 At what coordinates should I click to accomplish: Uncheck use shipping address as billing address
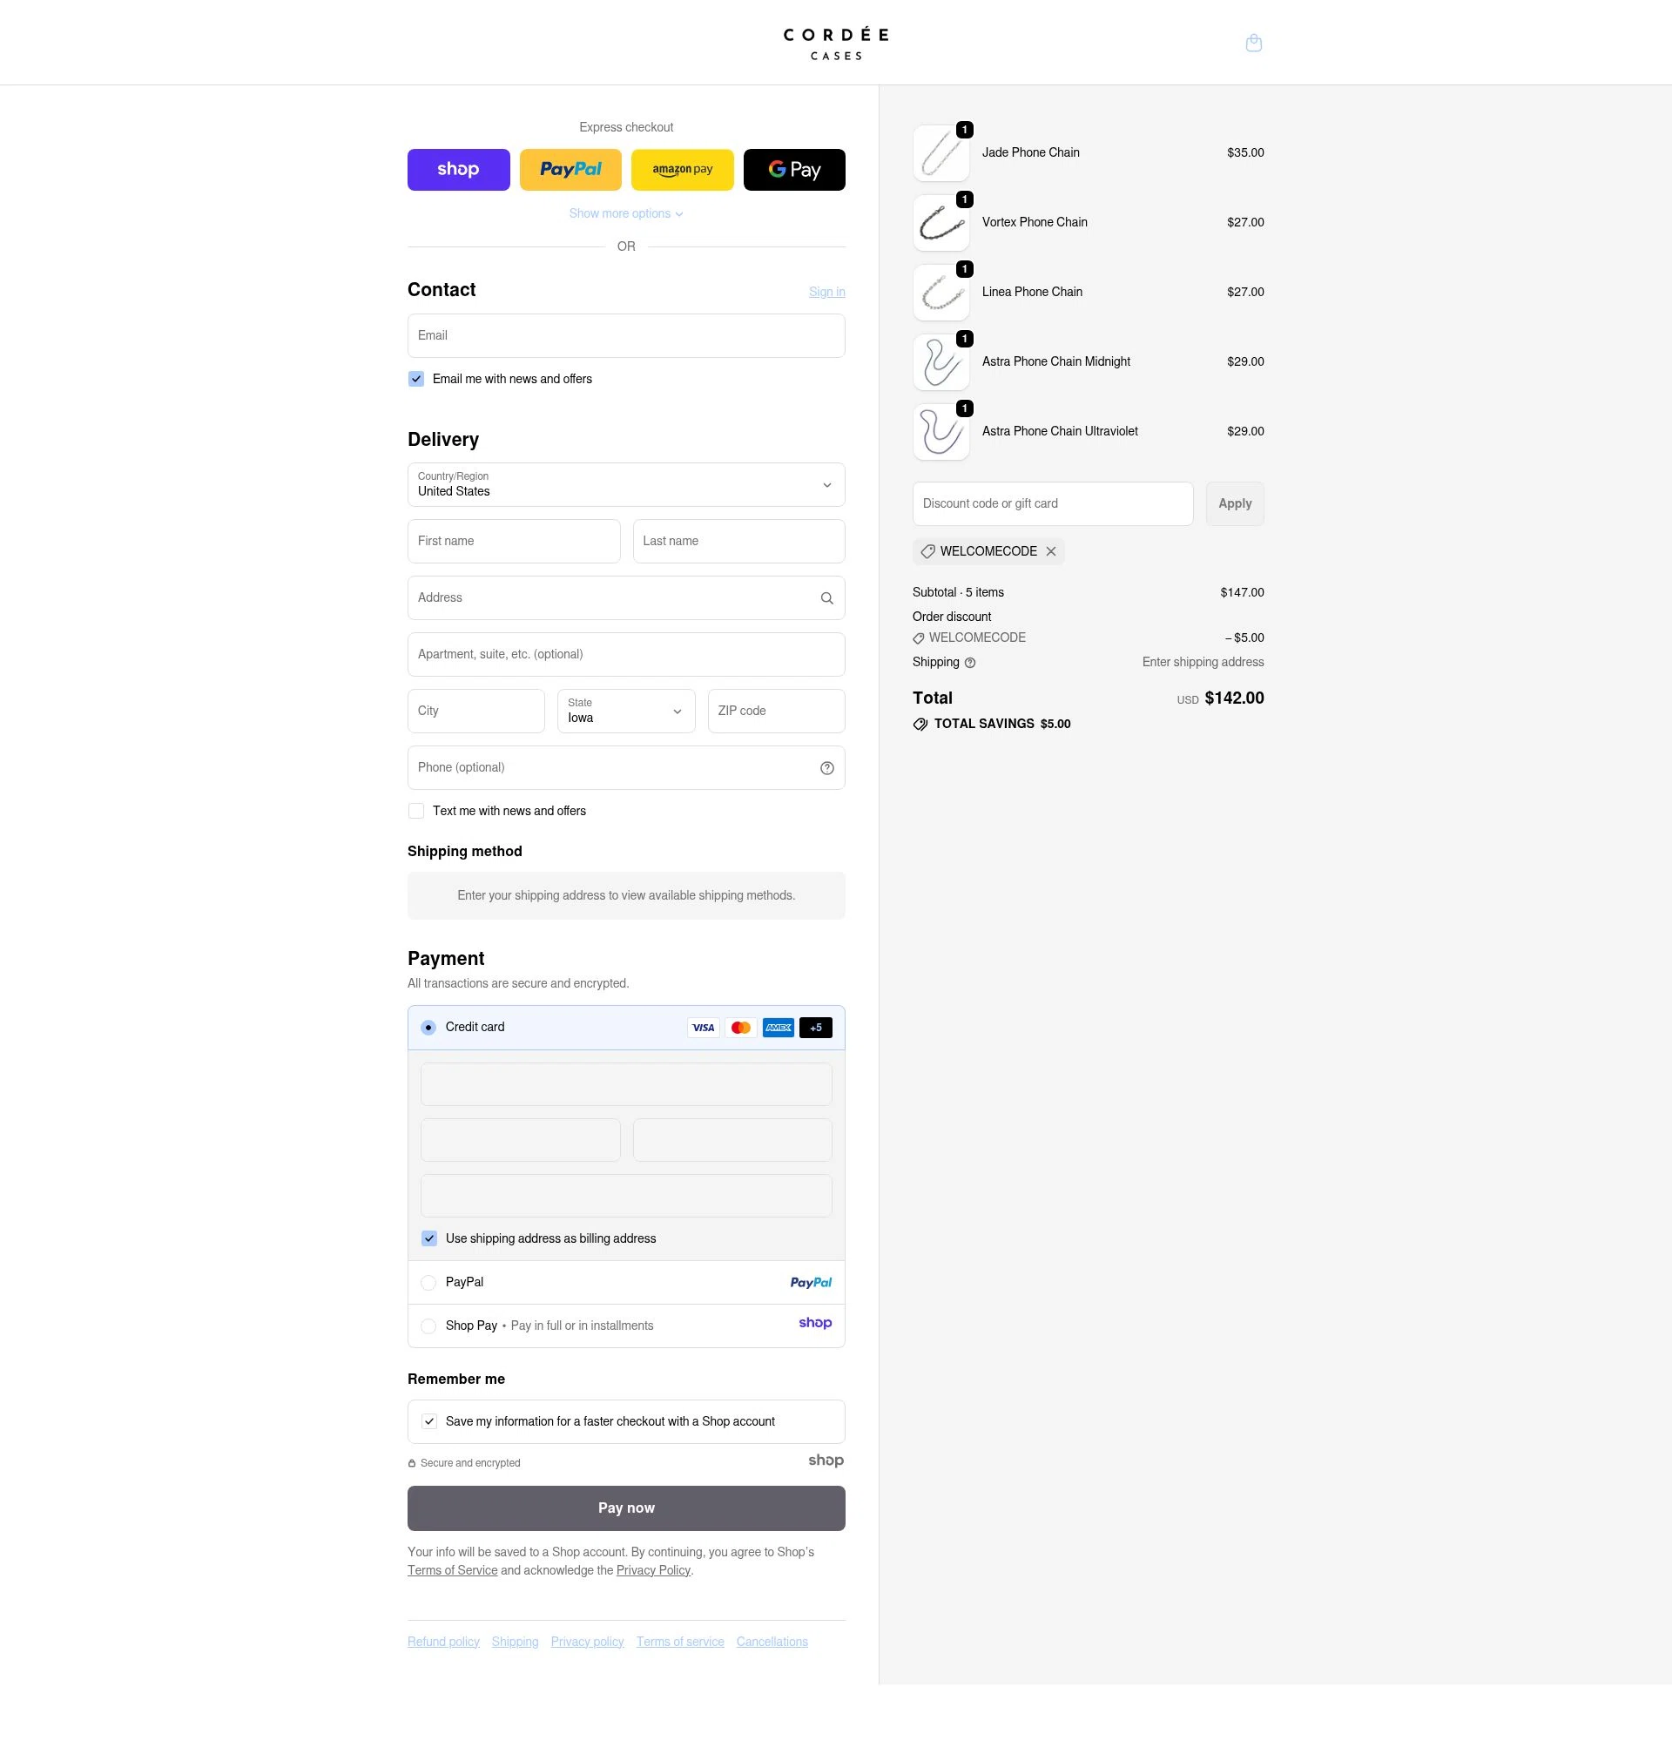click(x=428, y=1238)
